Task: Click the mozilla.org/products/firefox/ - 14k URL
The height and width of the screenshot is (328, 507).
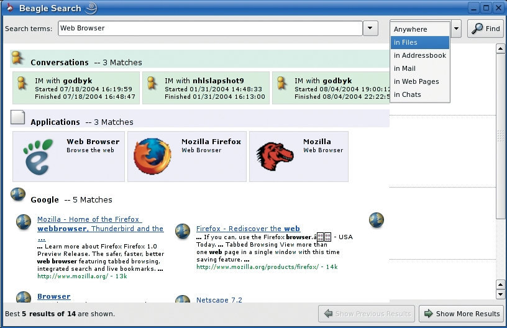Action: tap(267, 267)
